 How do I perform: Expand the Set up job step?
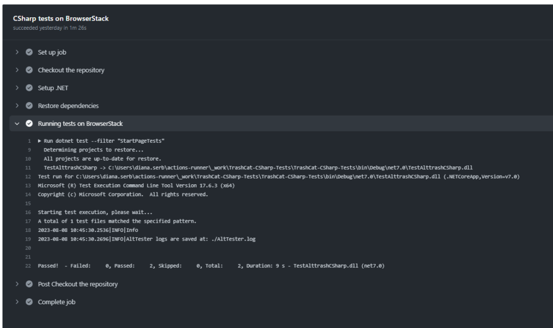(x=17, y=52)
